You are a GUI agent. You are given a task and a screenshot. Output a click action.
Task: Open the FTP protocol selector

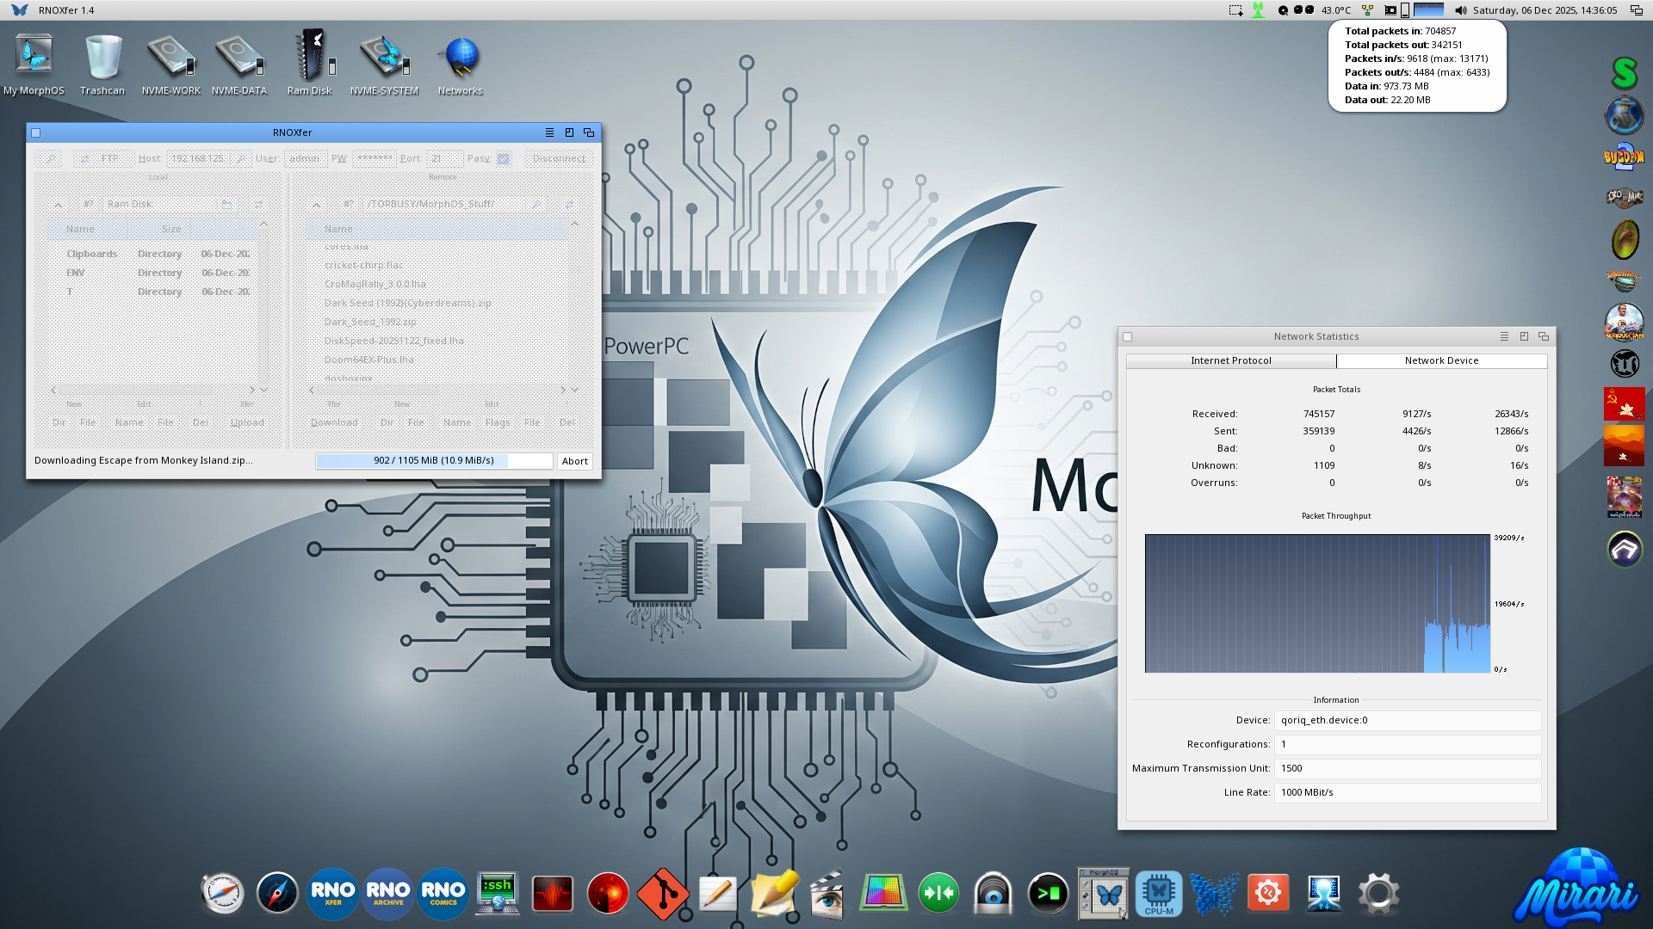[x=103, y=159]
